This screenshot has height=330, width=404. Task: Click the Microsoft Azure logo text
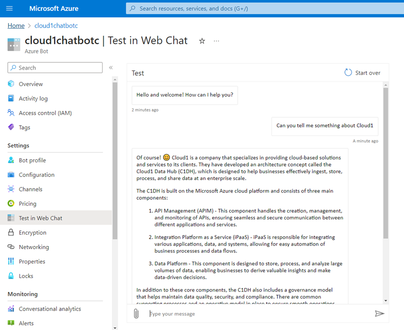[54, 8]
